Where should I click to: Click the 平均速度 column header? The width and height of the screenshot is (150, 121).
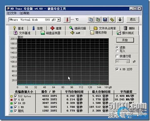coord(126,92)
